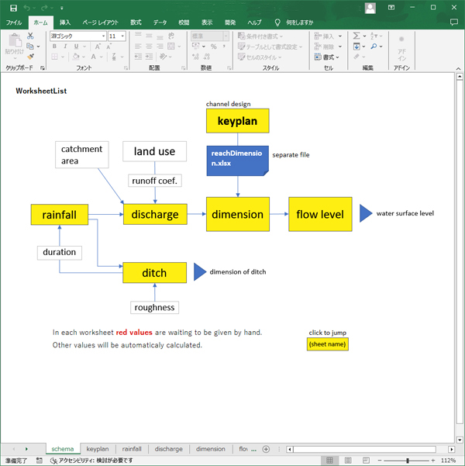The height and width of the screenshot is (466, 465).
Task: Toggle Bold formatting
Action: [x=54, y=47]
